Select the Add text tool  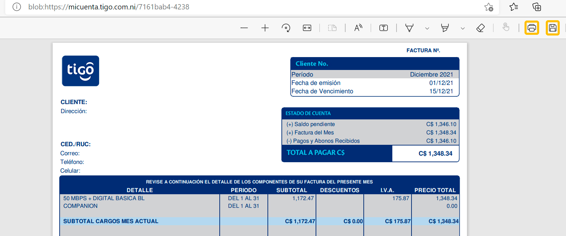tap(384, 28)
